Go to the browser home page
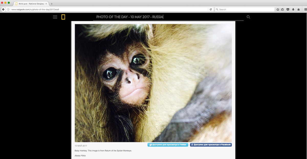The height and width of the screenshot is (159, 307). pyautogui.click(x=299, y=9)
